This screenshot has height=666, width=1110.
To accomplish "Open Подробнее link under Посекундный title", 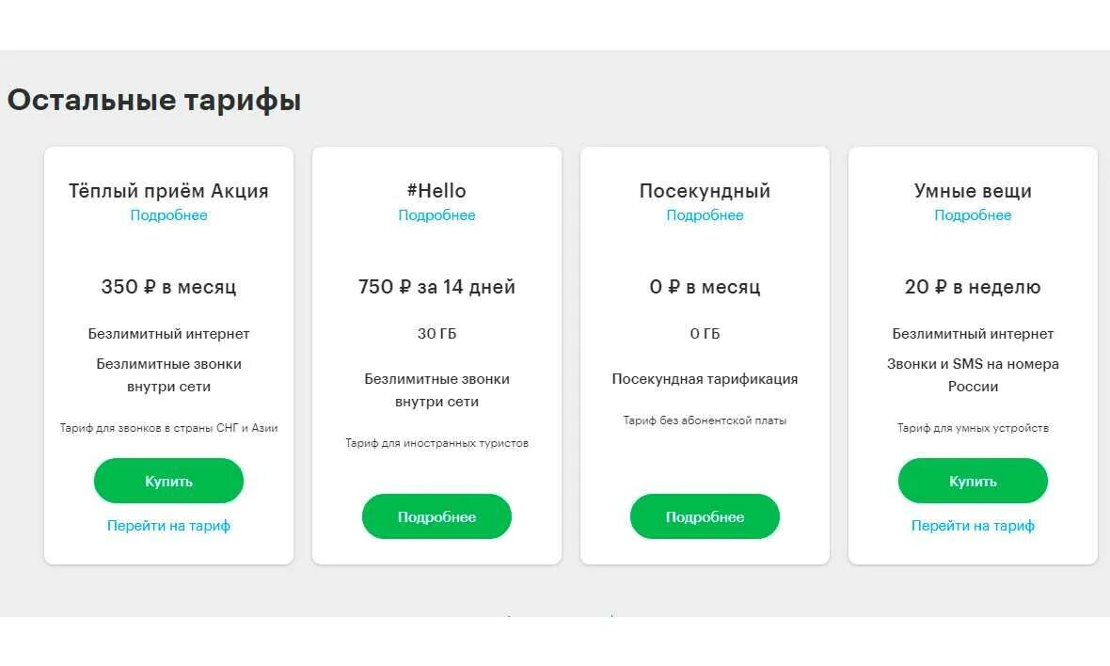I will pos(706,215).
